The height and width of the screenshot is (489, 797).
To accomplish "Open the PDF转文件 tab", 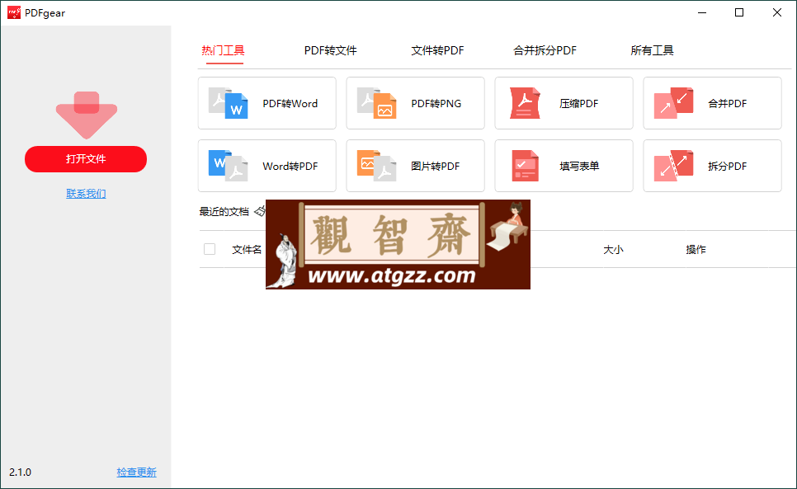I will coord(330,50).
